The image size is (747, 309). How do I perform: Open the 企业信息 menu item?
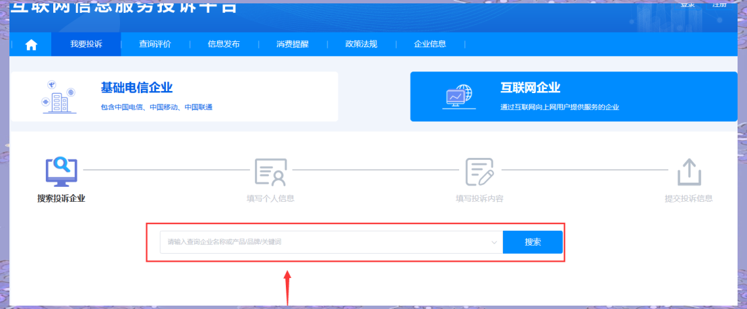(x=429, y=45)
